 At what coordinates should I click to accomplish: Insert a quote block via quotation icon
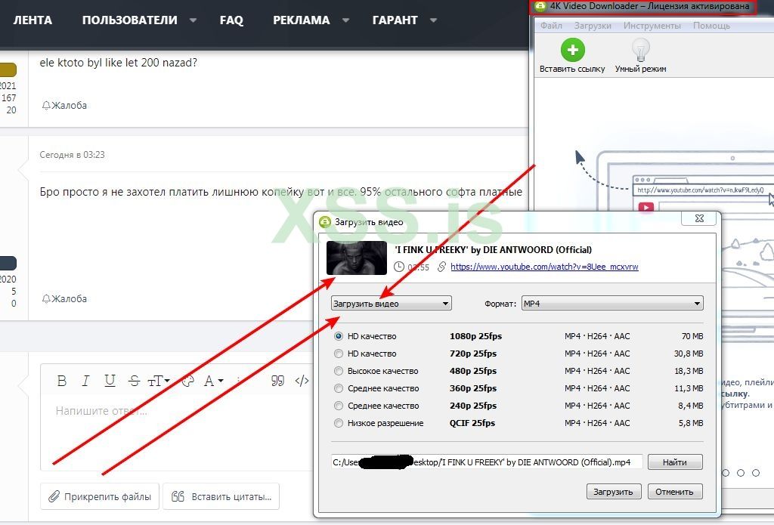pos(277,381)
